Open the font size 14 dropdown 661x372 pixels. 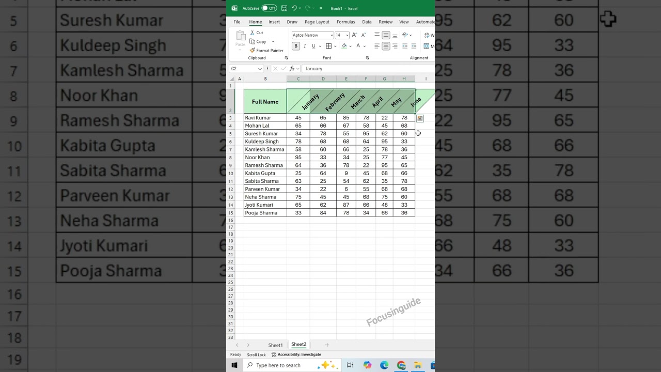(347, 35)
